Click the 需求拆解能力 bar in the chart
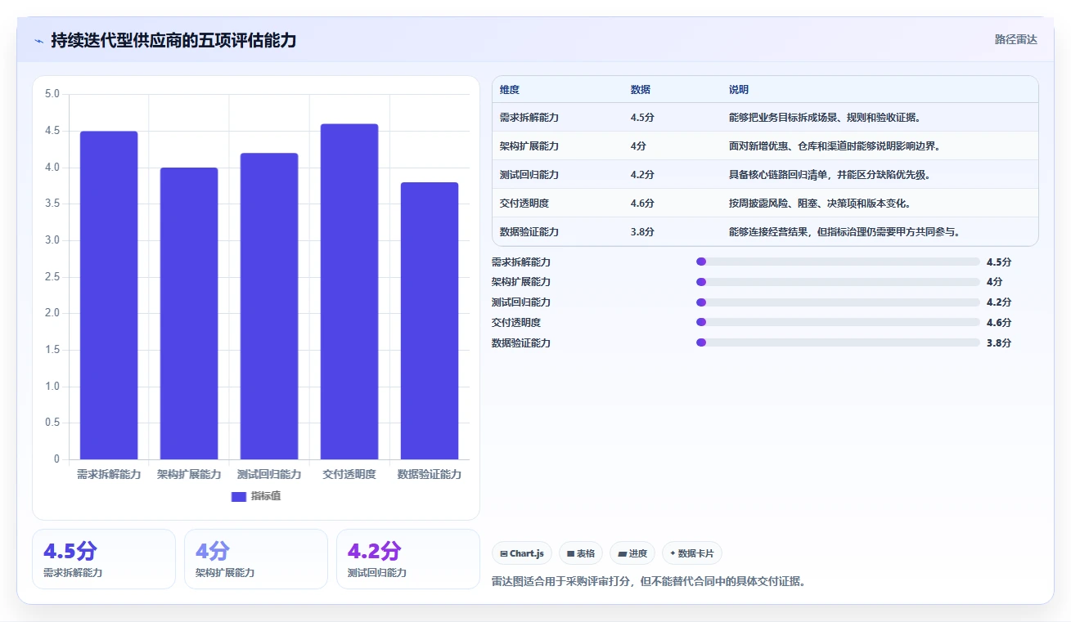Image resolution: width=1071 pixels, height=622 pixels. [109, 295]
